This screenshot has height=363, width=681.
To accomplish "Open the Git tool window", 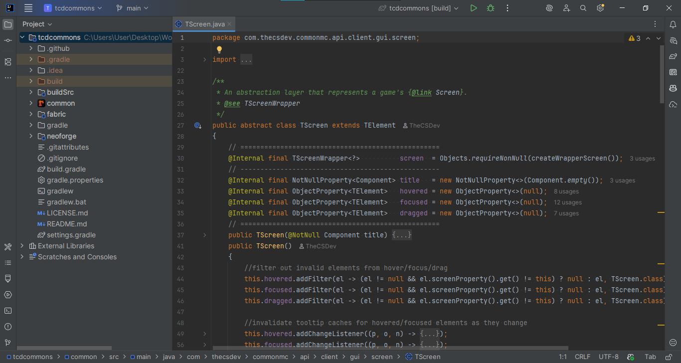I will (x=7, y=343).
